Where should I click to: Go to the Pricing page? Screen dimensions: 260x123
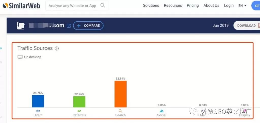(x=193, y=6)
